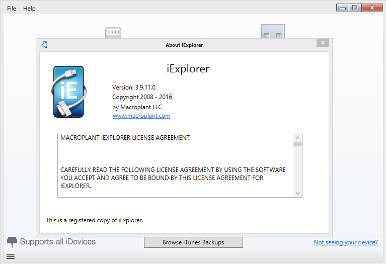386x264 pixels.
Task: Click the 'iExplorer' title heading in dialog
Action: [188, 69]
